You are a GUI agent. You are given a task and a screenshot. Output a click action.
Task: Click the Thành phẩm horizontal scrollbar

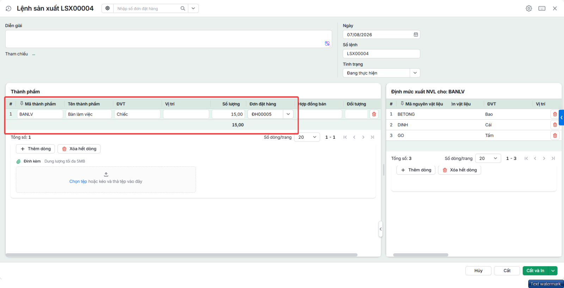pos(182,255)
